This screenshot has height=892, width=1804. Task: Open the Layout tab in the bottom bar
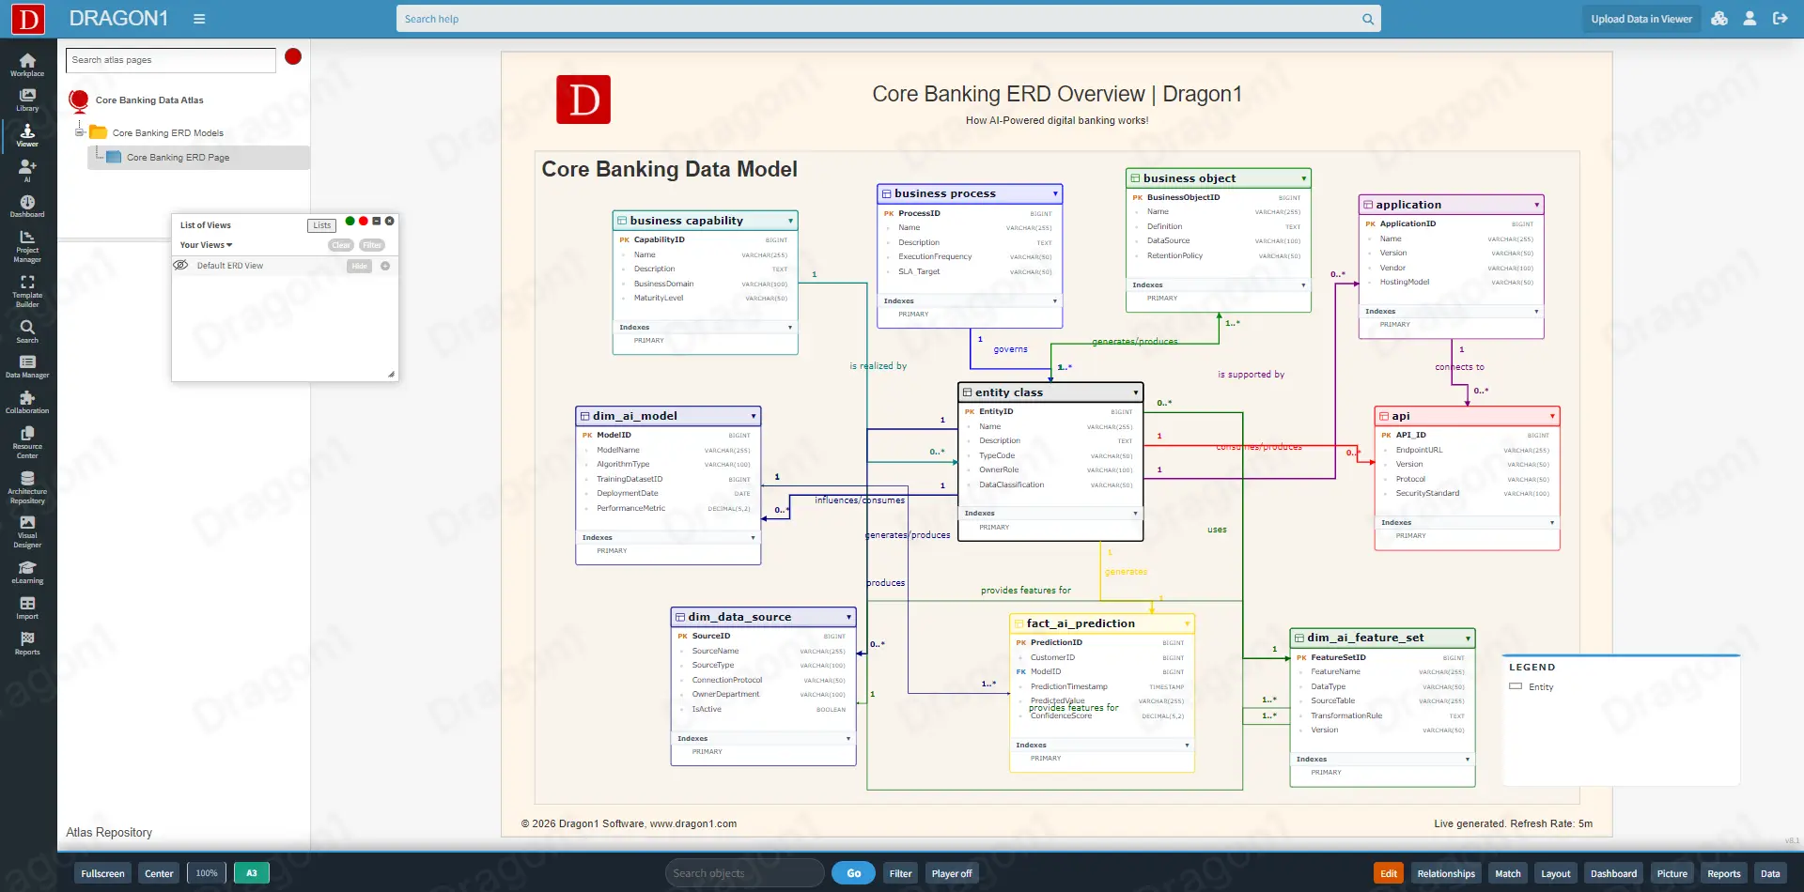point(1555,873)
